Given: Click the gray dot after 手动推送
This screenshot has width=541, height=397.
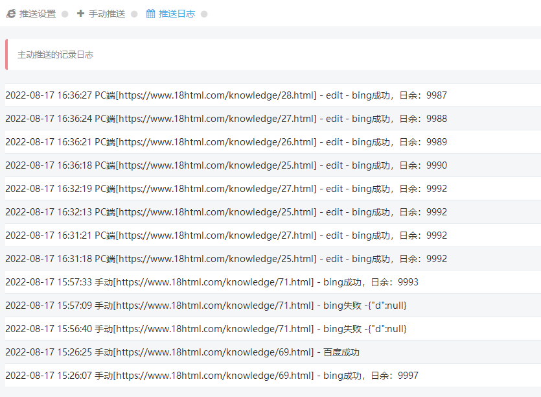Looking at the screenshot, I should tap(134, 14).
